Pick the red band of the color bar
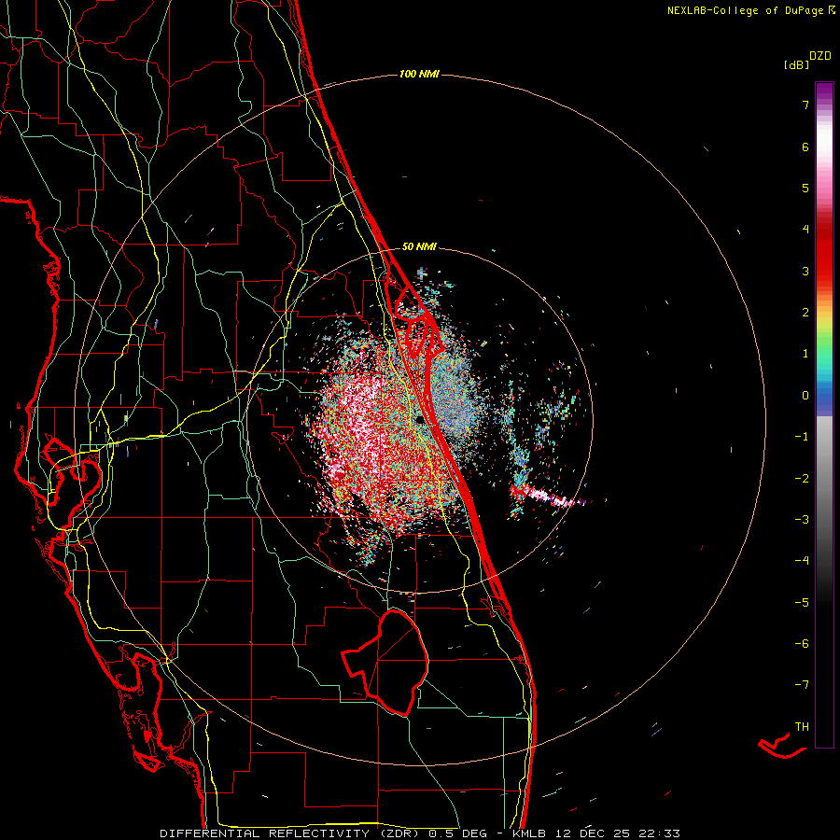Screen dimensions: 840x840 pyautogui.click(x=824, y=252)
